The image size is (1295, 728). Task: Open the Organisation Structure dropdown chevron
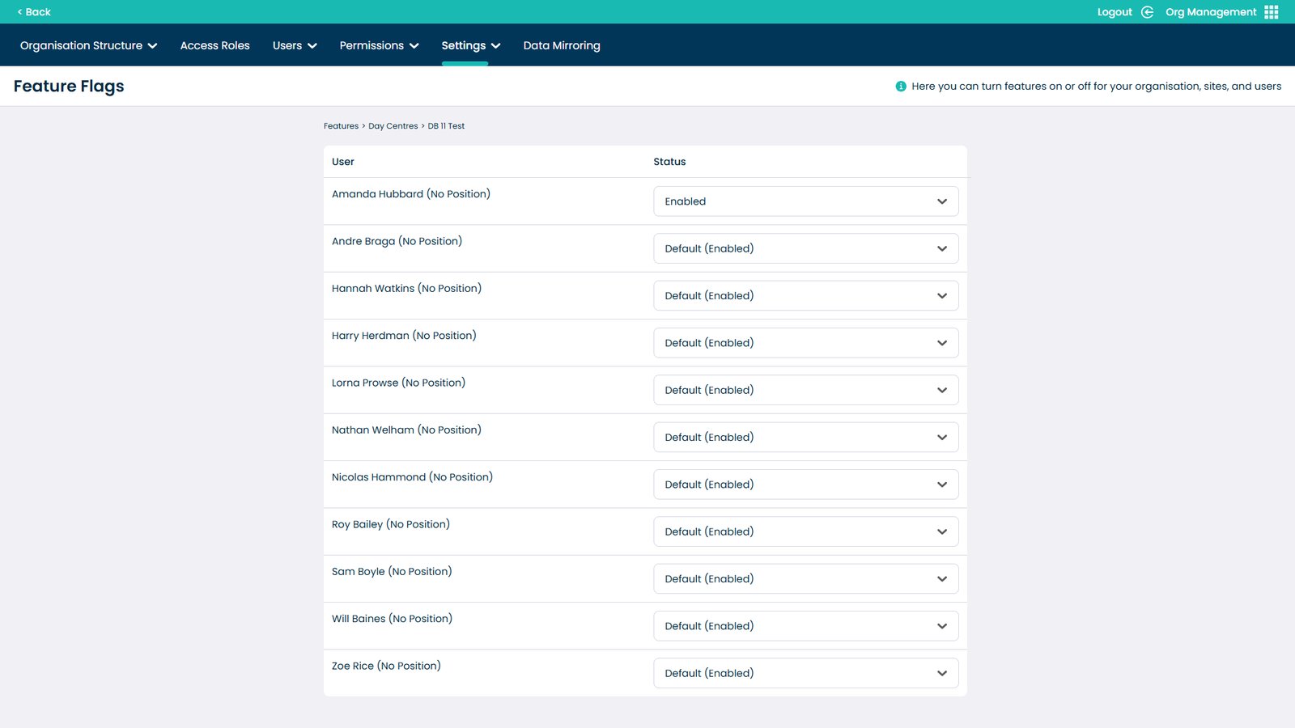pos(153,45)
